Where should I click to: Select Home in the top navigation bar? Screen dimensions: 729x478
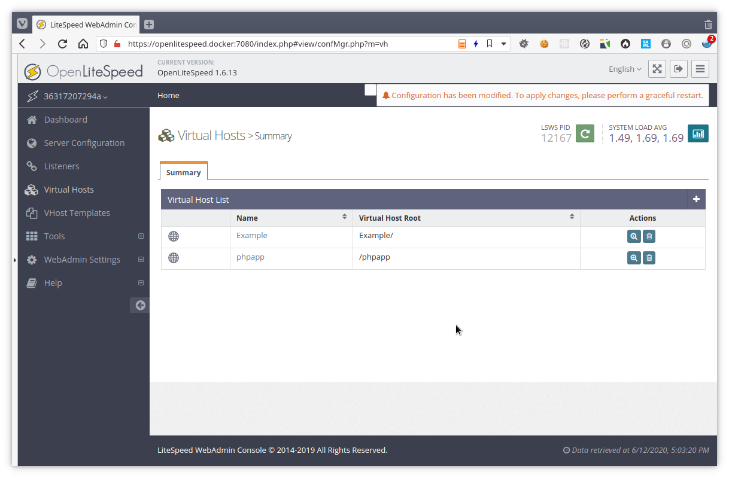[x=168, y=95]
